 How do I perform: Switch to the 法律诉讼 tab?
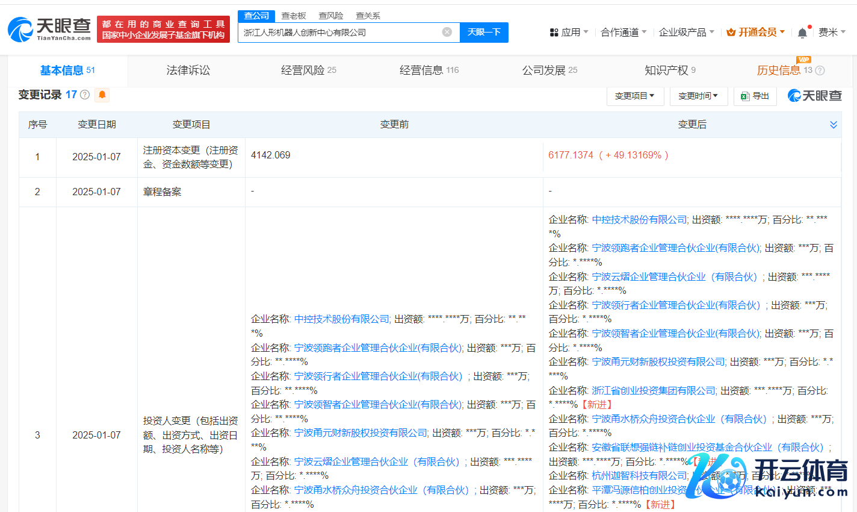click(x=188, y=70)
